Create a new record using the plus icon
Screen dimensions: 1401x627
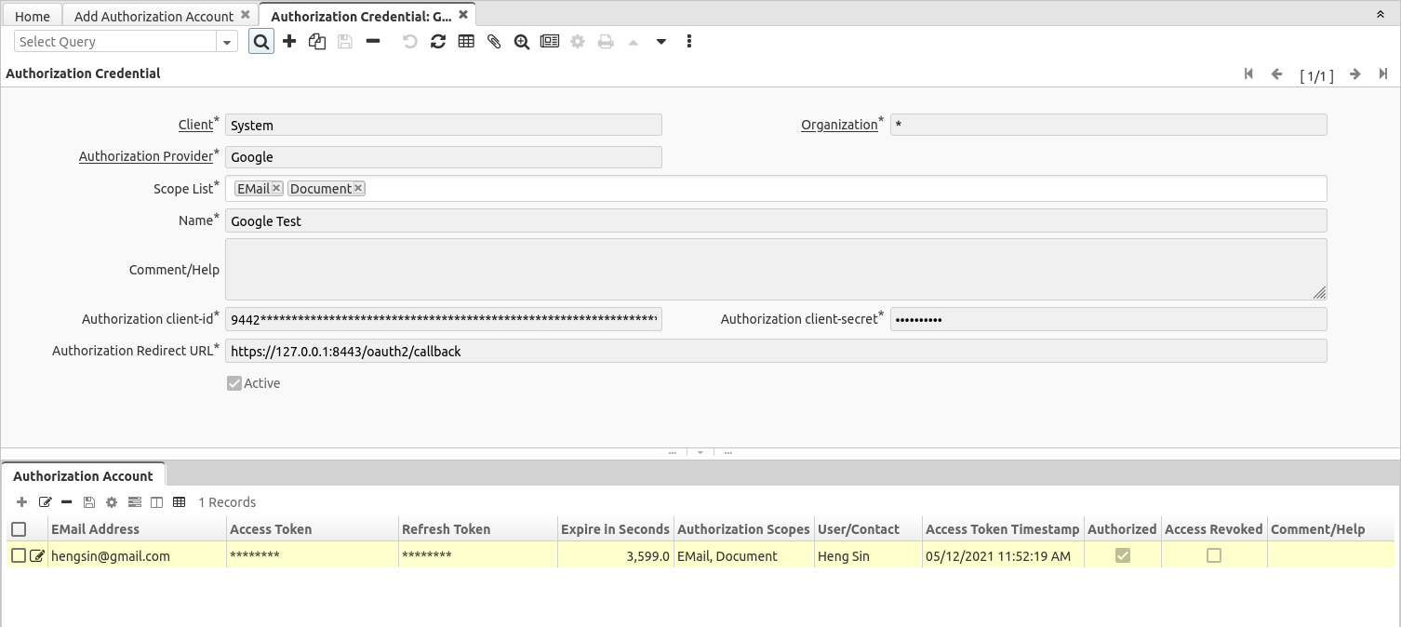click(289, 41)
